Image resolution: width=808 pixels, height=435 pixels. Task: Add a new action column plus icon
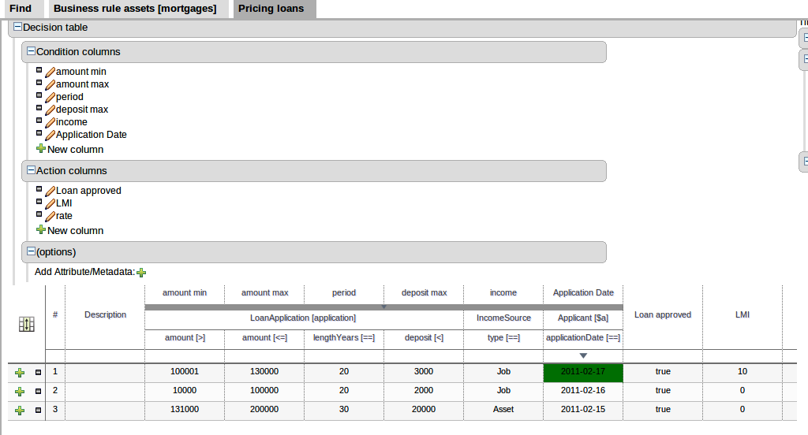pos(41,229)
